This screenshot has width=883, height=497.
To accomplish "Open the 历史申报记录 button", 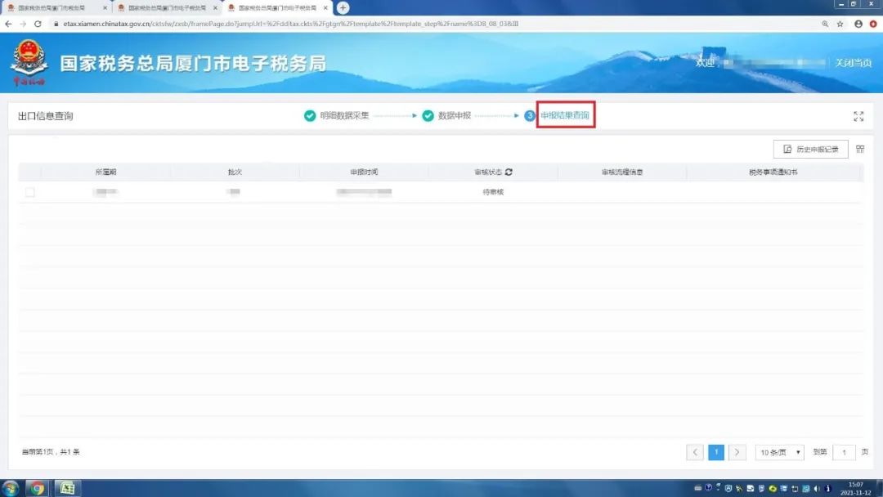I will point(811,149).
